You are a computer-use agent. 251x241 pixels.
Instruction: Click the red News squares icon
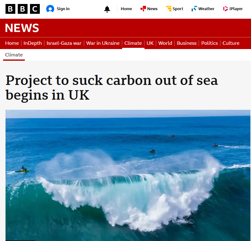pyautogui.click(x=143, y=9)
